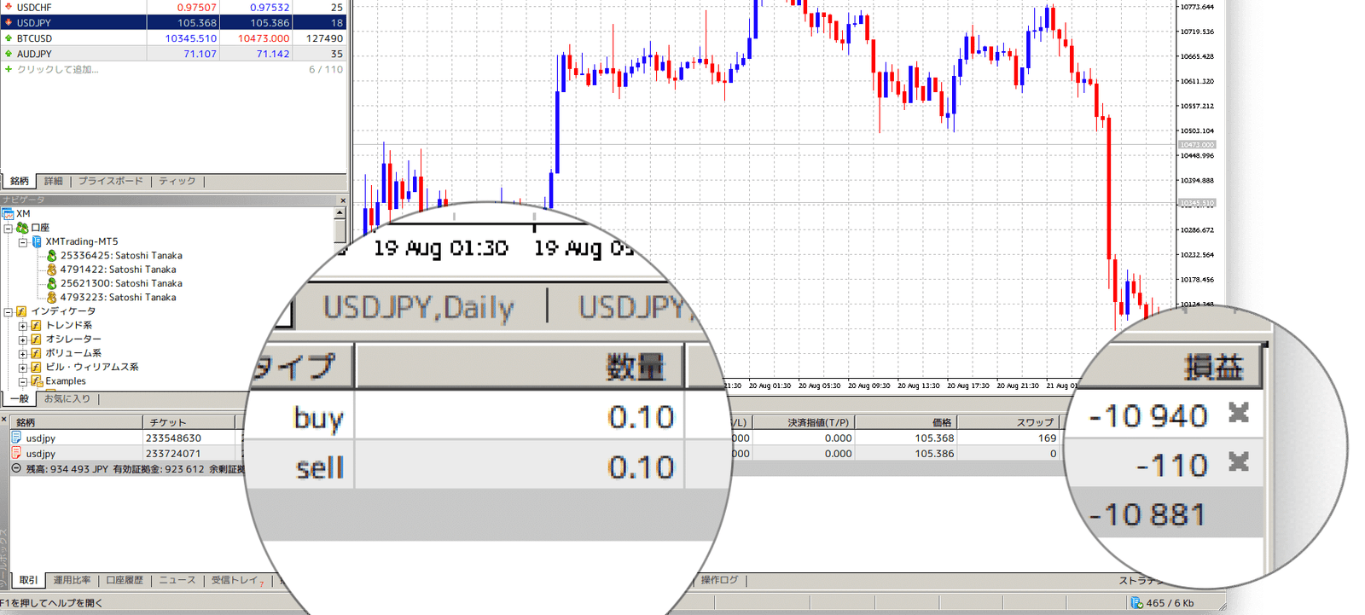The width and height of the screenshot is (1365, 615).
Task: Click the XMTrading-MT5 server icon
Action: point(37,241)
